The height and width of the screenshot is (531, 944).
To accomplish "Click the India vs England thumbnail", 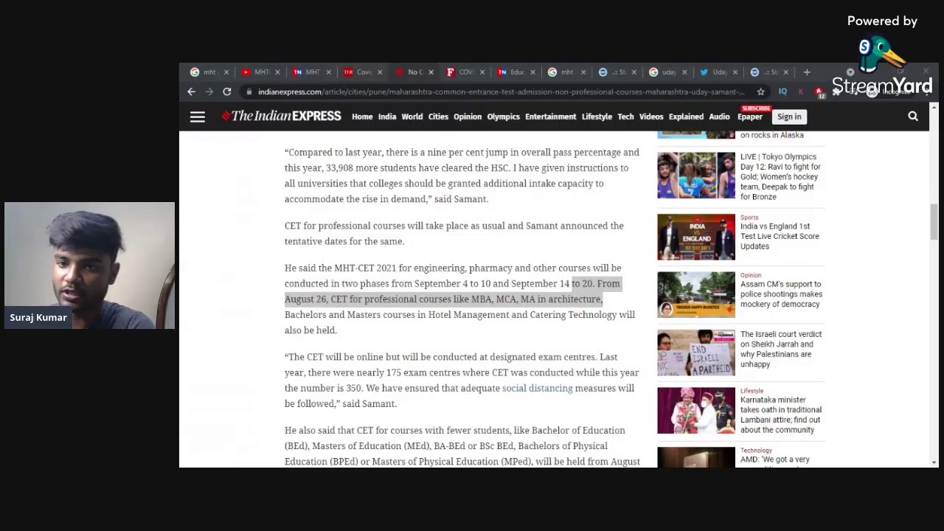I will [x=696, y=237].
